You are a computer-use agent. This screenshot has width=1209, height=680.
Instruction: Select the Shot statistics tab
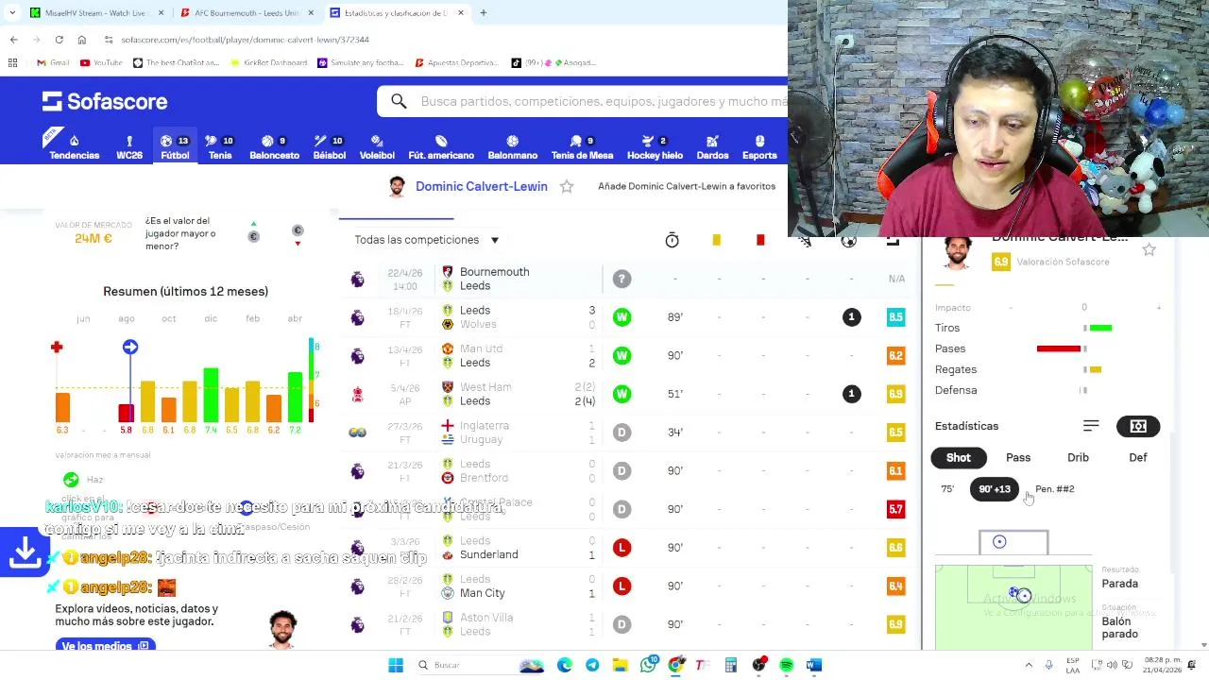958,457
